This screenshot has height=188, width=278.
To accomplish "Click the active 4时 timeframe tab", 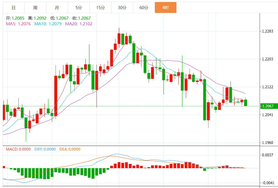I will coord(166,7).
